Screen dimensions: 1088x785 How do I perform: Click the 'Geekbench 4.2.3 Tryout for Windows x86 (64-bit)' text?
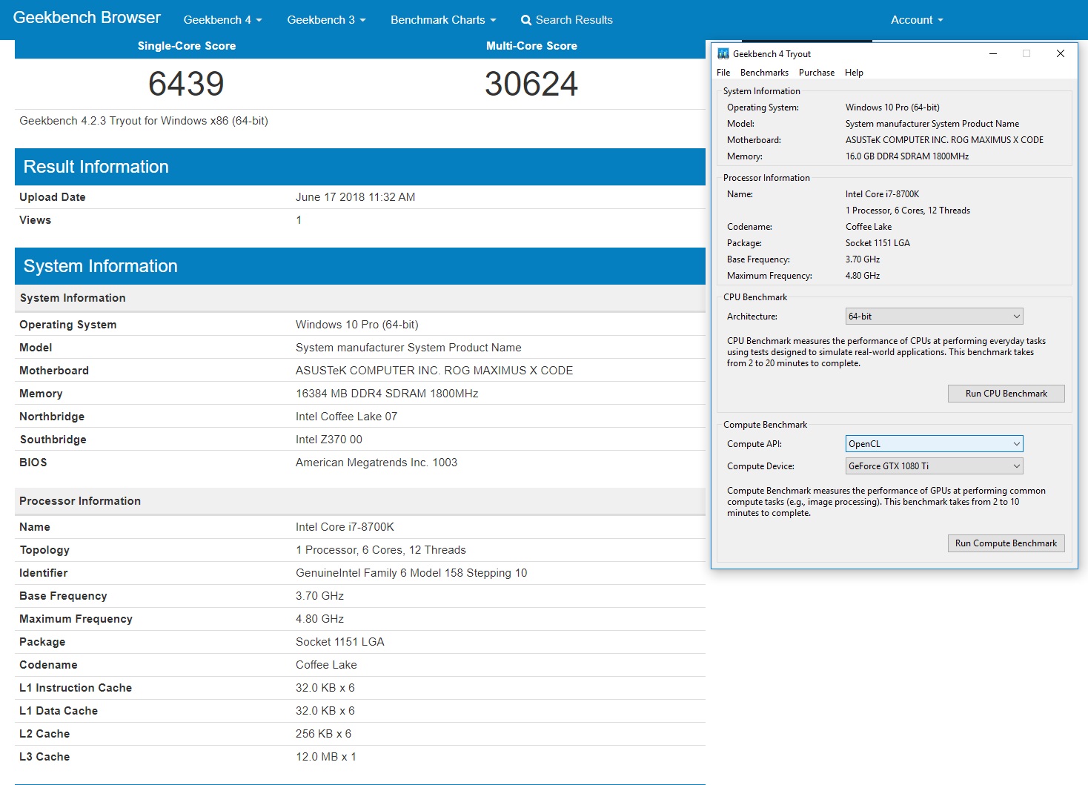(x=144, y=121)
